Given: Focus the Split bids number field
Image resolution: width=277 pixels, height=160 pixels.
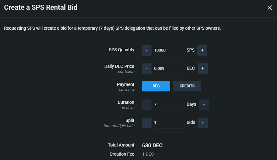Looking at the screenshot, I should [x=168, y=123].
